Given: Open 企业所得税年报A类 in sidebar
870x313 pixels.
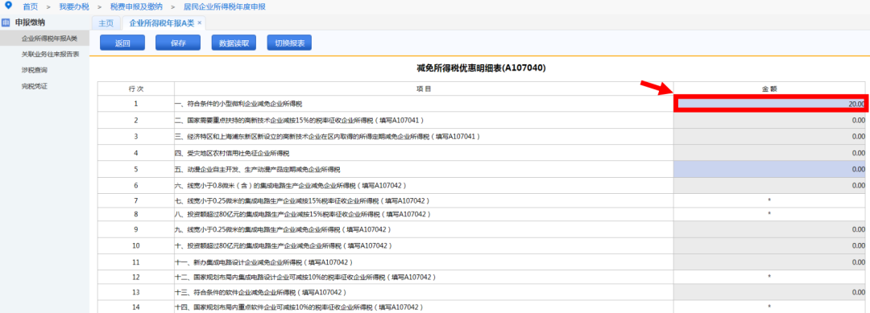Looking at the screenshot, I should [49, 39].
